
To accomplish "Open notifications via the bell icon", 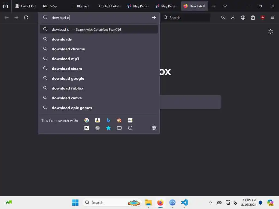I will point(260,202).
